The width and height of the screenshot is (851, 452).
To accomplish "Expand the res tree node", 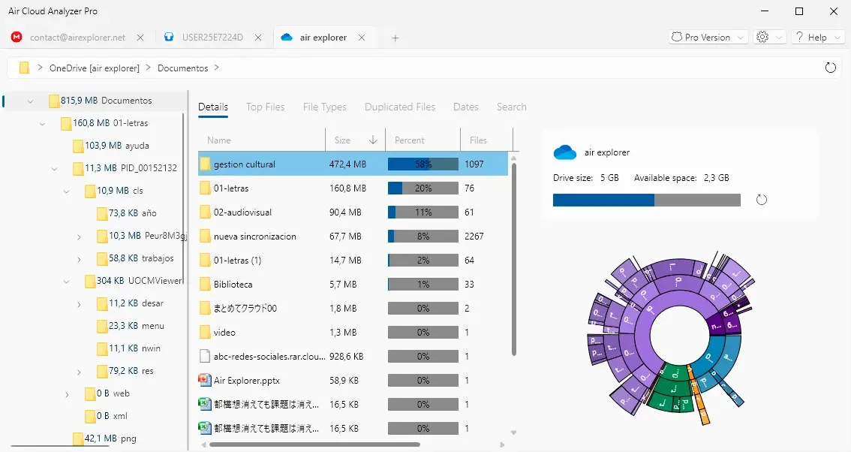I will click(79, 372).
